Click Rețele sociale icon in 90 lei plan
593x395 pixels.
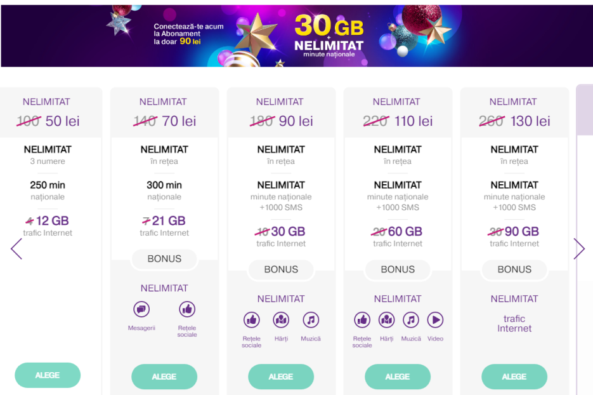coord(252,320)
